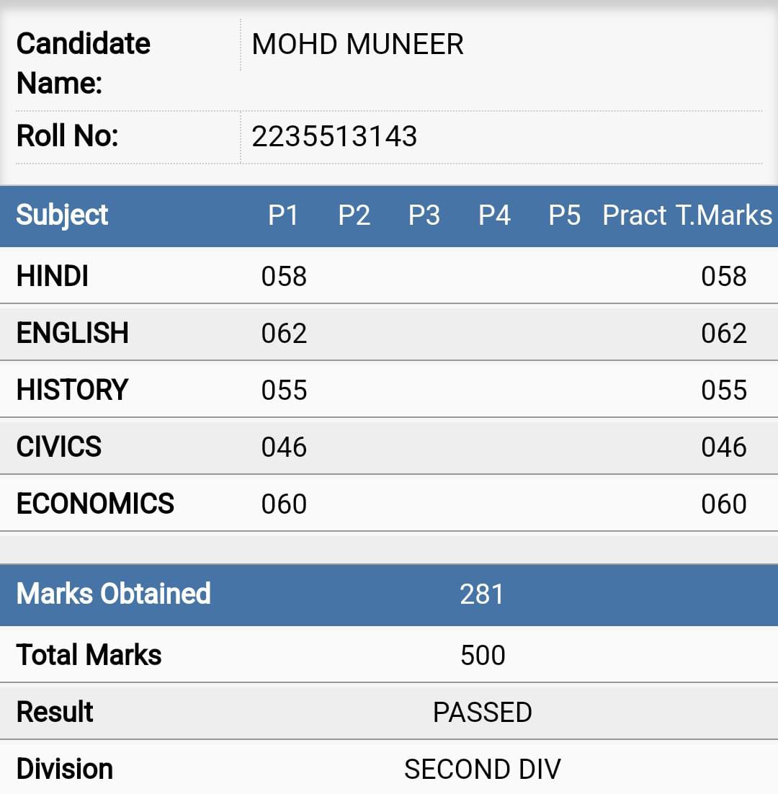Screen dimensions: 778x794
Task: Select the HINDI subject row
Action: point(389,276)
